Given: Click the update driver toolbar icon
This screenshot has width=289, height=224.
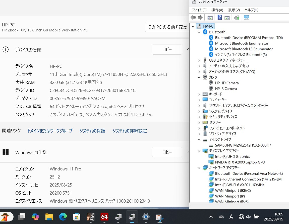Looking at the screenshot, I should coord(237,17).
